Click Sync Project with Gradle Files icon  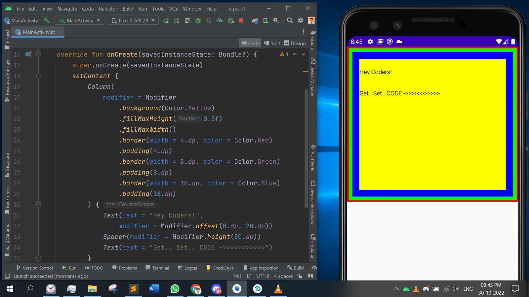pos(255,20)
